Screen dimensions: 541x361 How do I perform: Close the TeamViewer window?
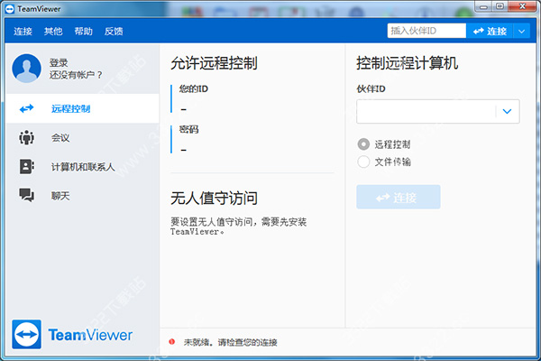click(x=523, y=6)
